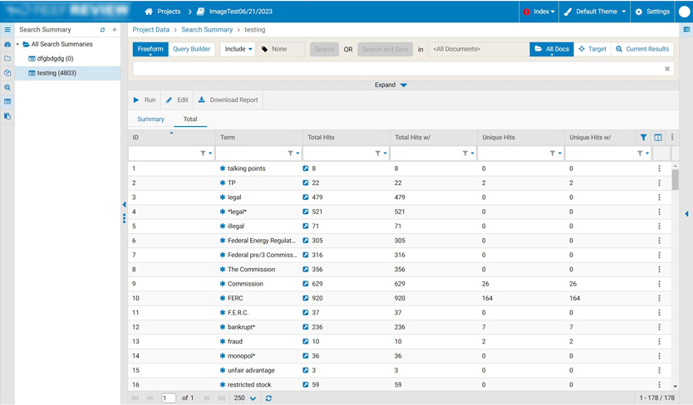Open row options menu for talking points

point(660,168)
